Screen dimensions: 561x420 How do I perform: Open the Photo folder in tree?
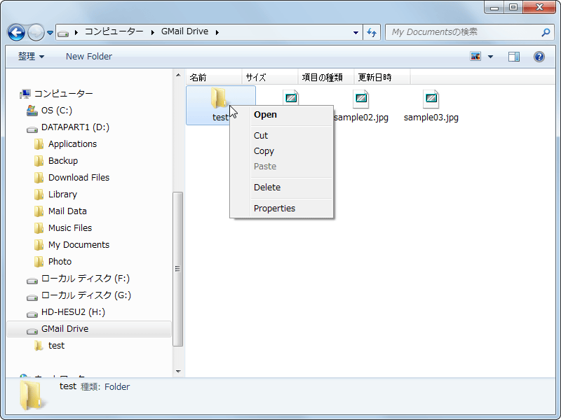[60, 261]
